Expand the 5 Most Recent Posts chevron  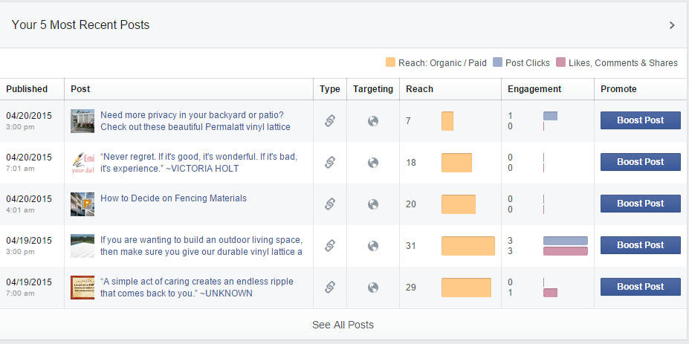point(672,25)
